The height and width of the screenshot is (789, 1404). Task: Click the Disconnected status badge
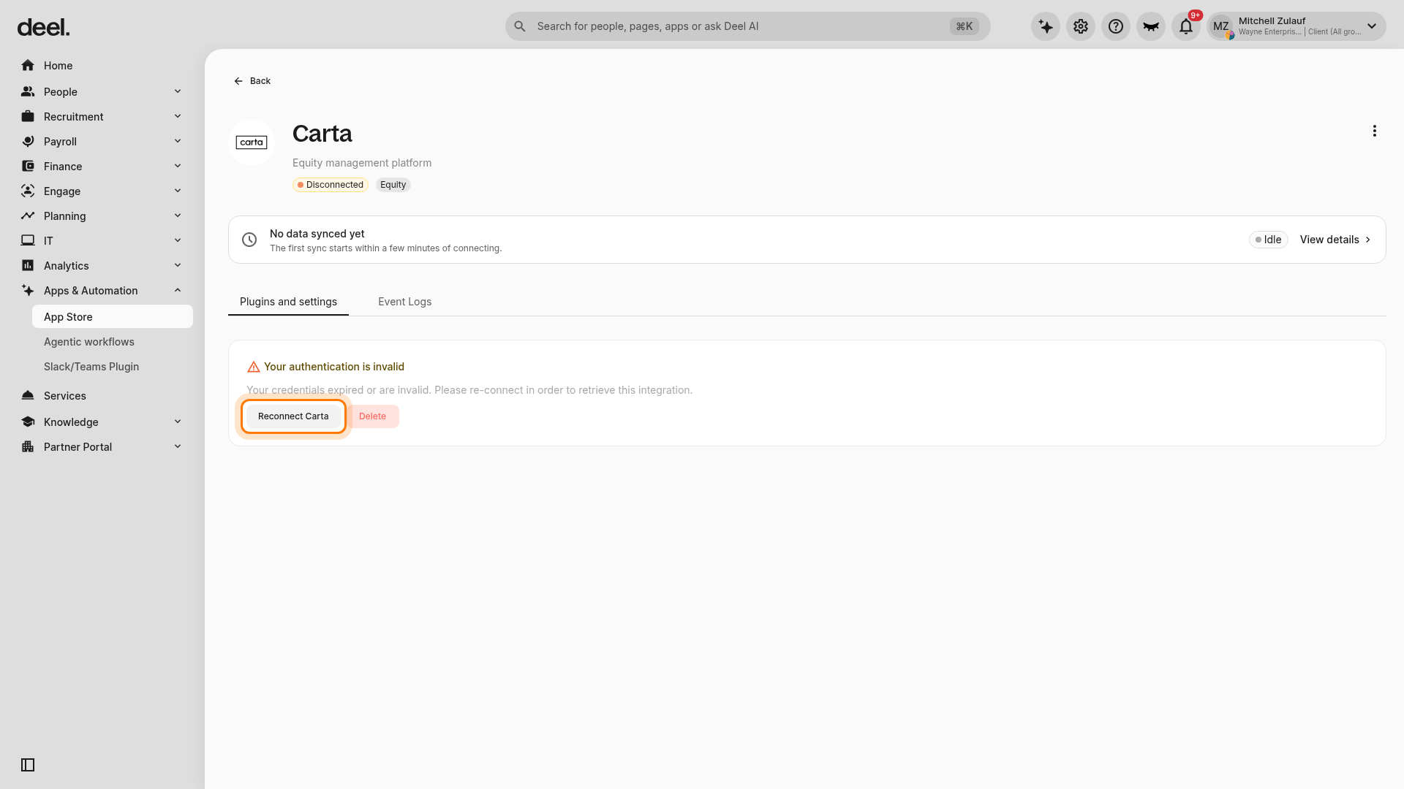[331, 185]
